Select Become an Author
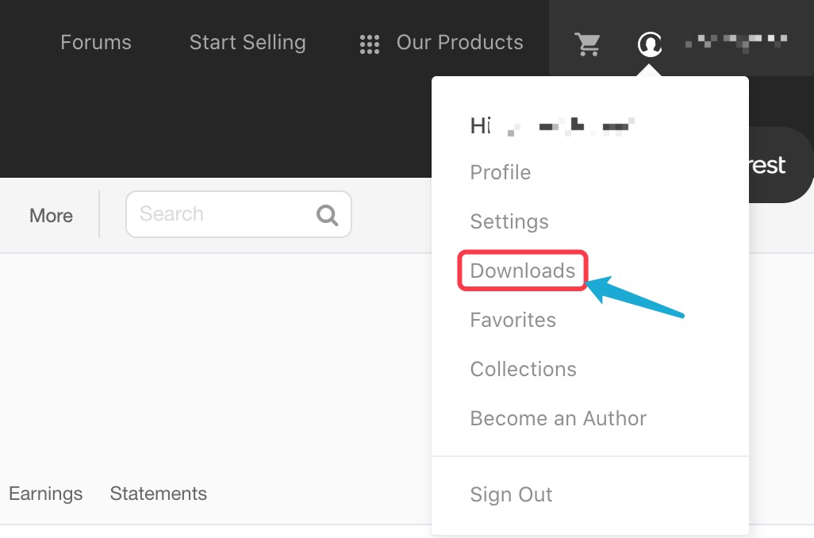 (558, 418)
